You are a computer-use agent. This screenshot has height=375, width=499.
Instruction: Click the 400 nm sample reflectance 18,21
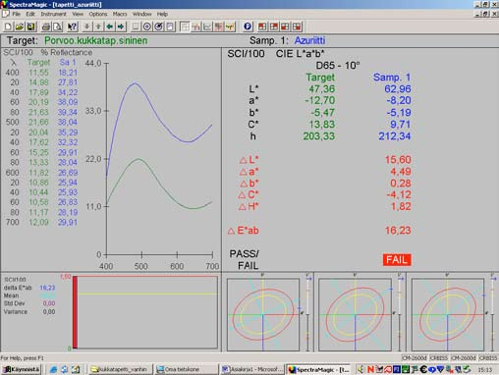(x=68, y=73)
